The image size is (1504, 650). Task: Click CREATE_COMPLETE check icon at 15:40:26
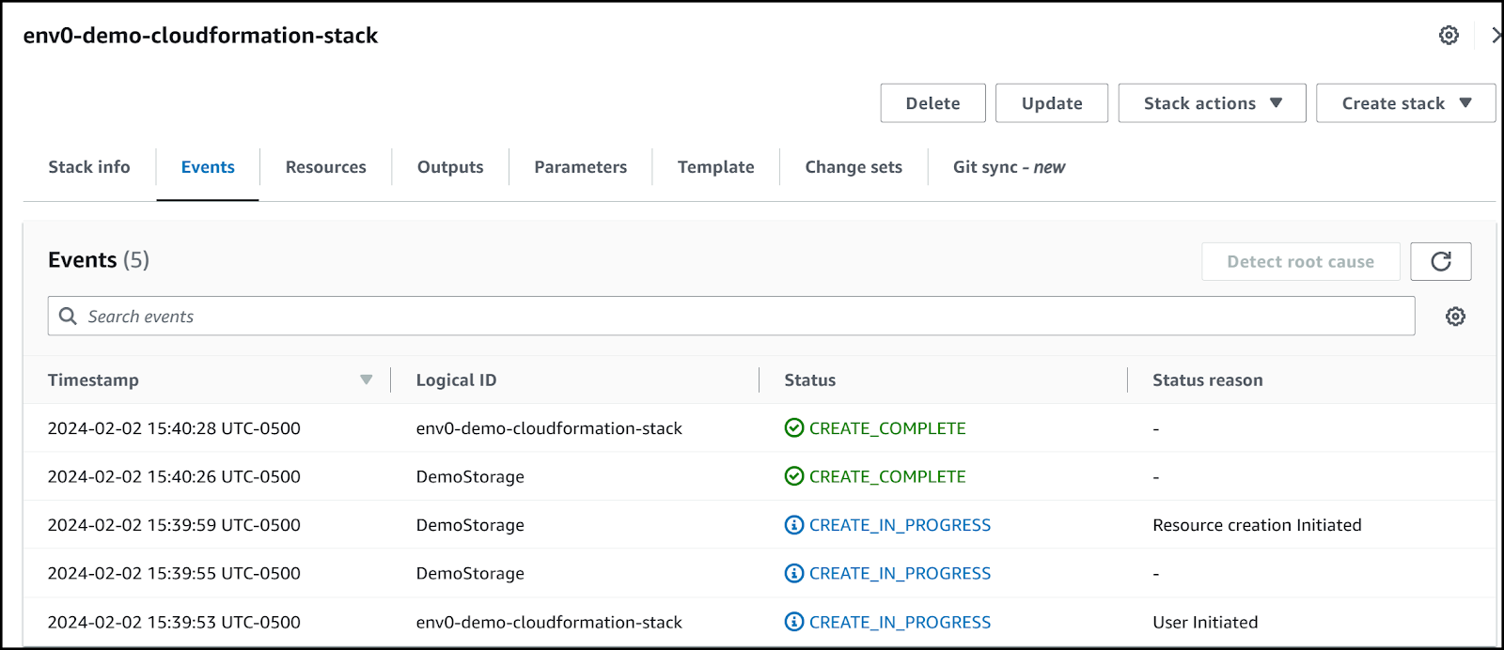coord(794,476)
